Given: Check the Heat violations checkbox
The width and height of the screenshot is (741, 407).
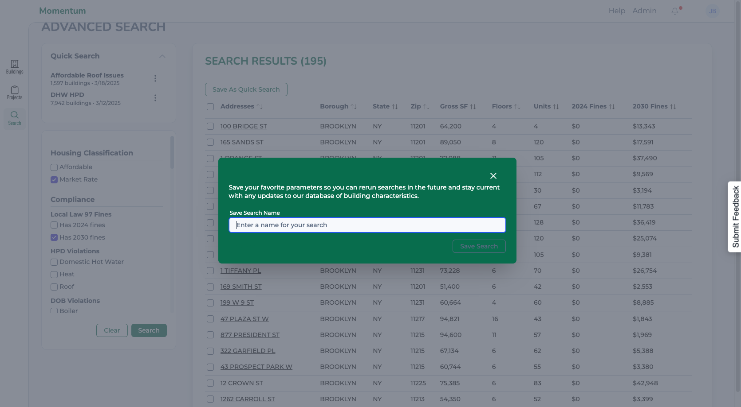Looking at the screenshot, I should (54, 275).
